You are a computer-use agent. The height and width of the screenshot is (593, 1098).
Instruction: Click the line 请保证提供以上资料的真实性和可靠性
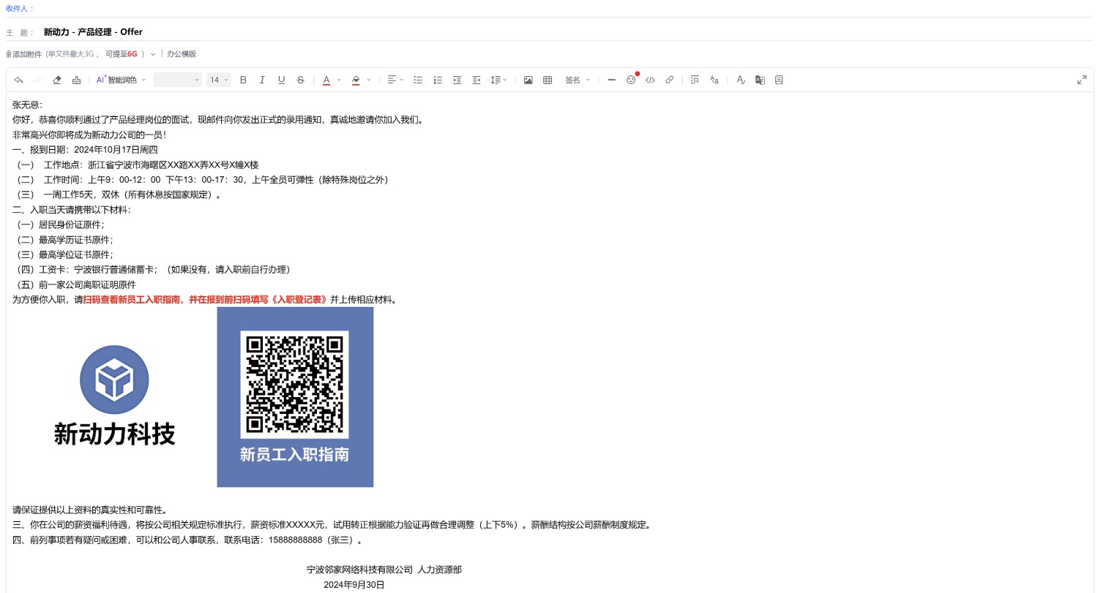pos(90,510)
